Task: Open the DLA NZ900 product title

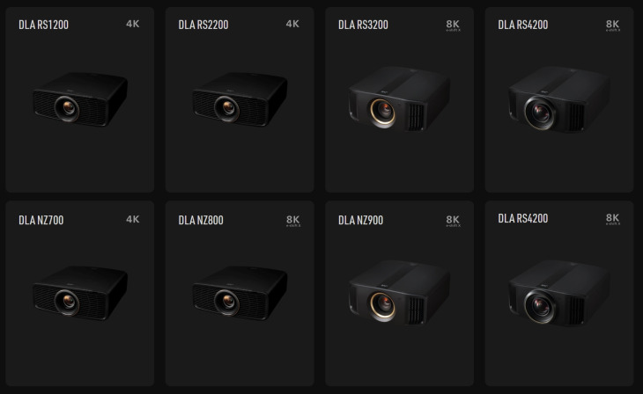Action: [x=361, y=221]
